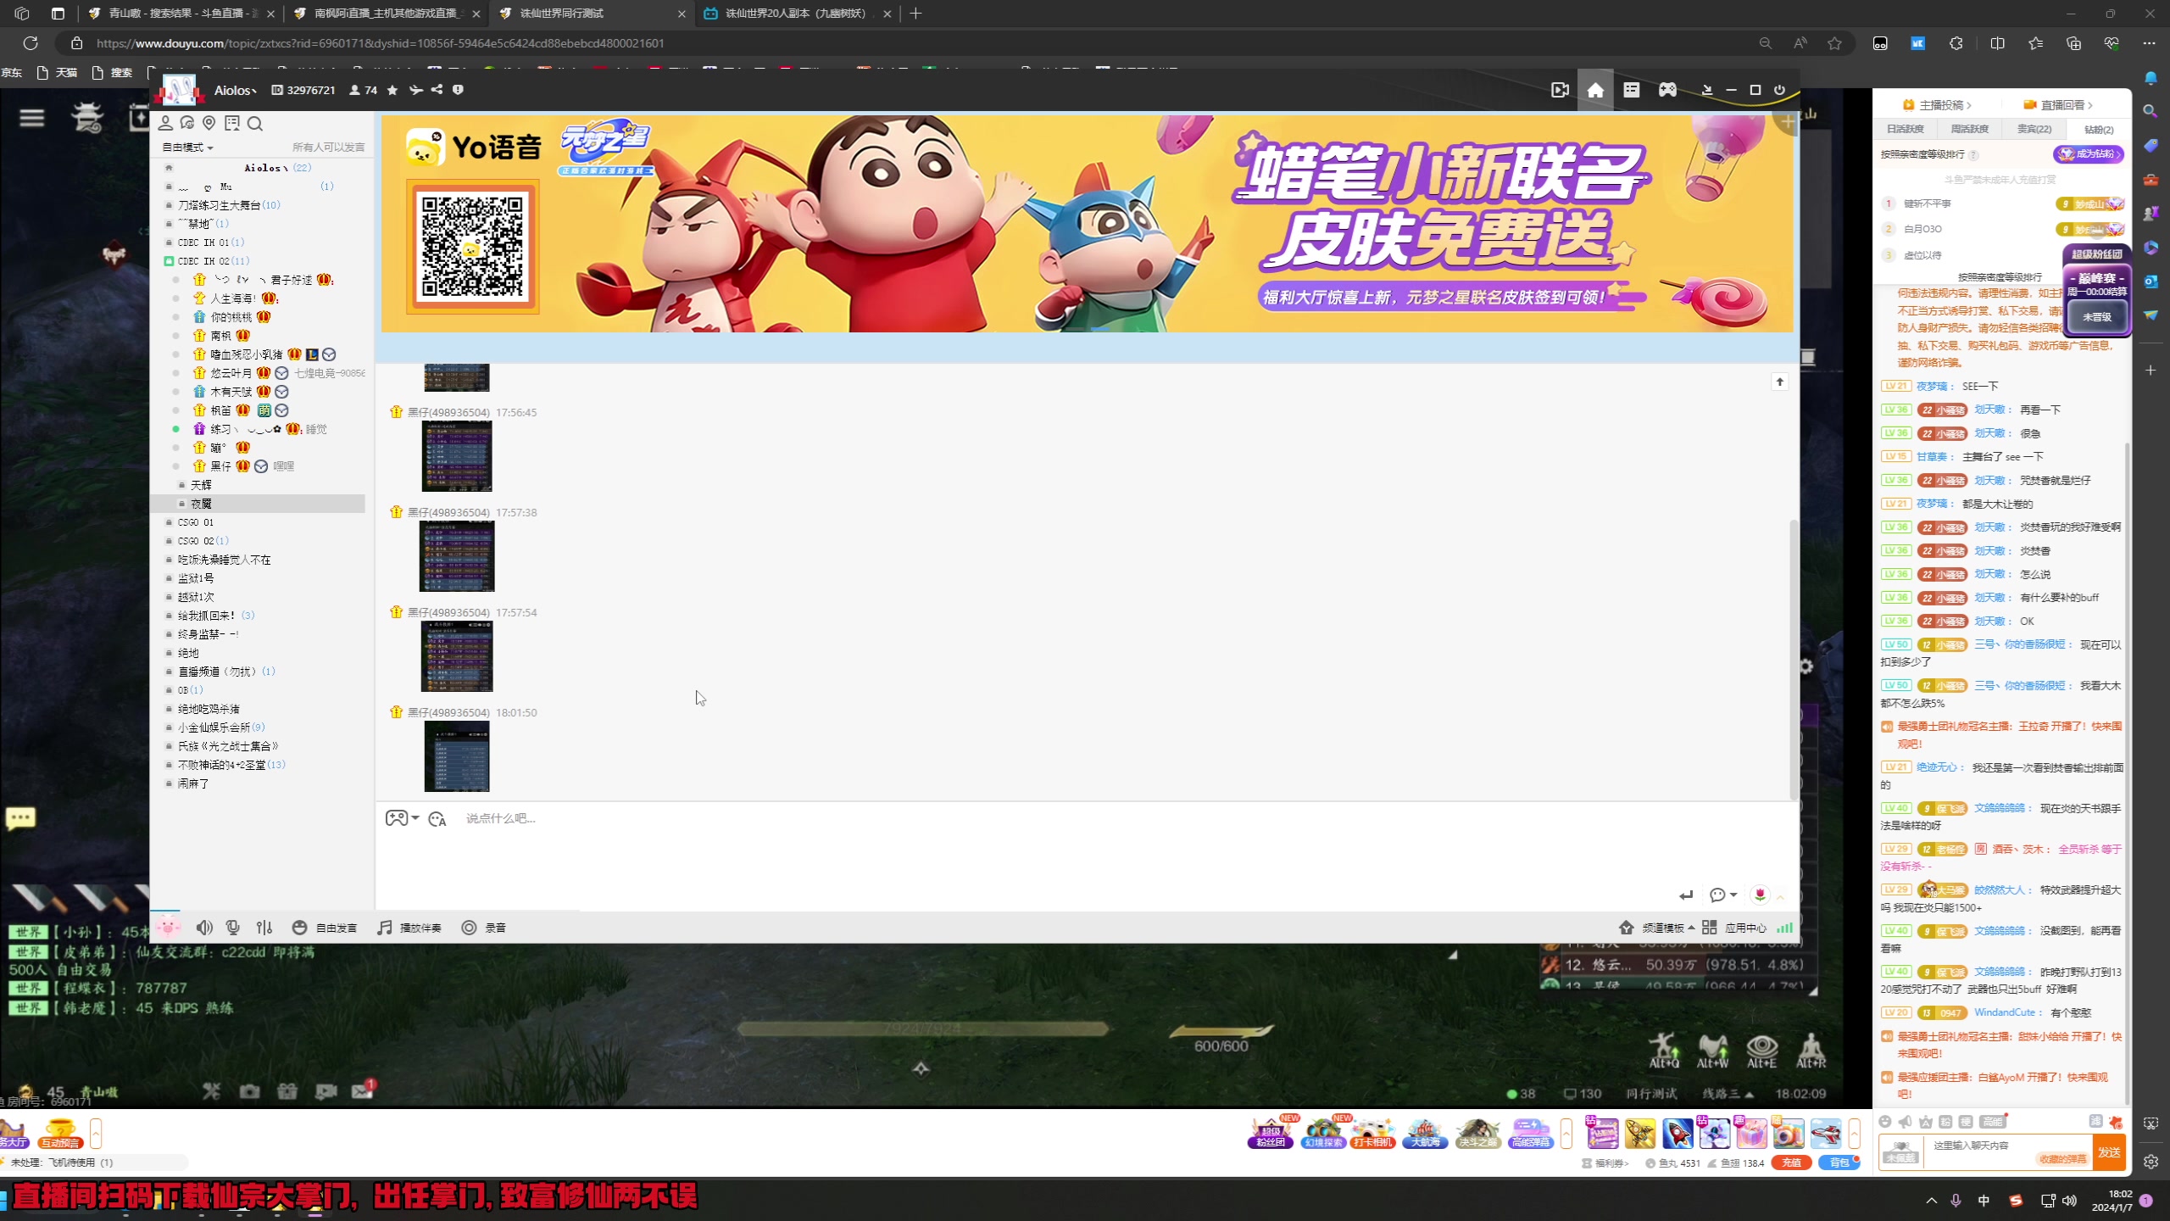
Task: Switch to the 周活跃度 tab
Action: coord(1970,130)
